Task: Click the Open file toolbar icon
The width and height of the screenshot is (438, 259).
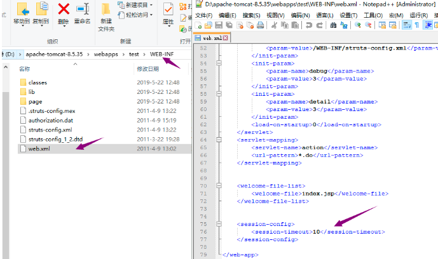Action: 209,25
